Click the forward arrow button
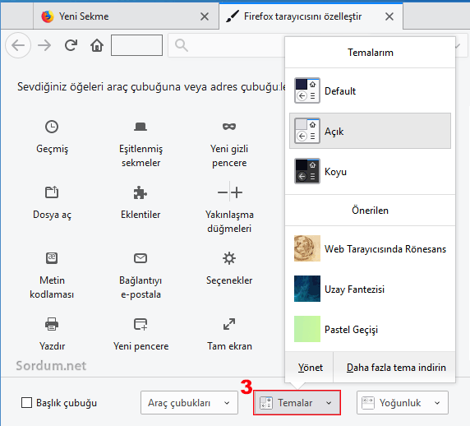Screen dimensions: 470x426 click(x=44, y=45)
